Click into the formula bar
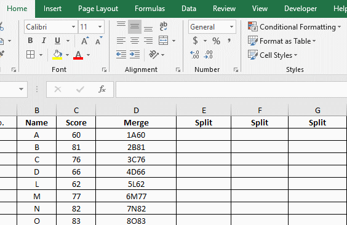This screenshot has width=347, height=225. click(231, 89)
